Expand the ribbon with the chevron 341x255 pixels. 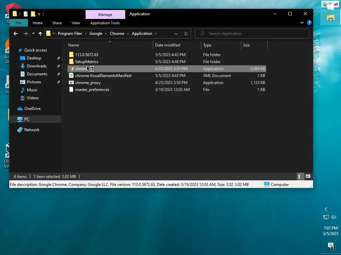click(302, 23)
